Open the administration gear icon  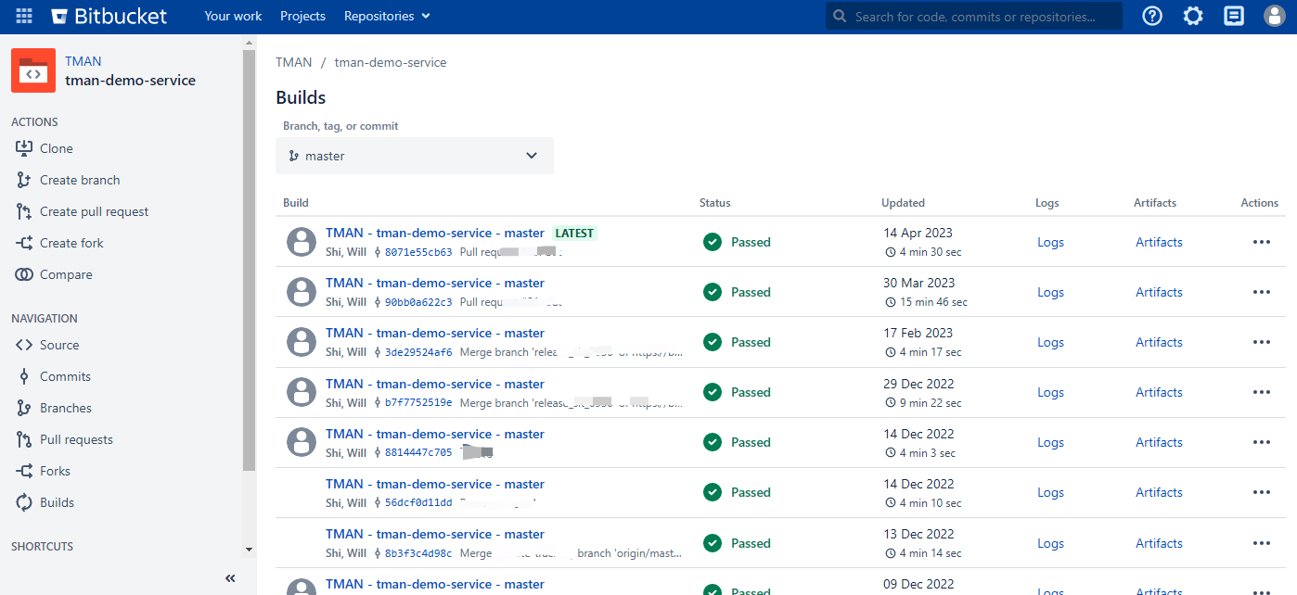(1193, 16)
